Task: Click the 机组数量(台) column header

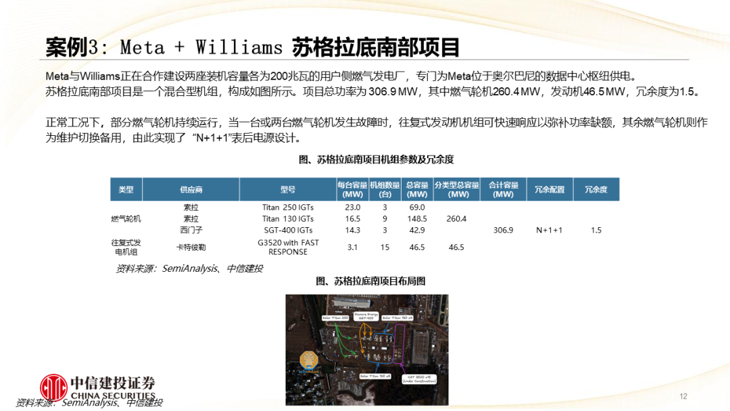Action: coord(385,189)
